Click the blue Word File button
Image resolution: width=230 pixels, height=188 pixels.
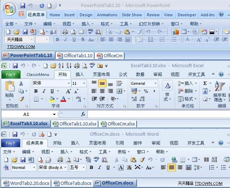(10, 143)
